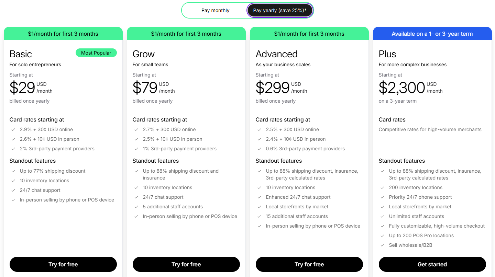Viewport: 495px width, 277px height.
Task: Click checkmark next to Up to 77% shipping discount
Action: [x=13, y=171]
